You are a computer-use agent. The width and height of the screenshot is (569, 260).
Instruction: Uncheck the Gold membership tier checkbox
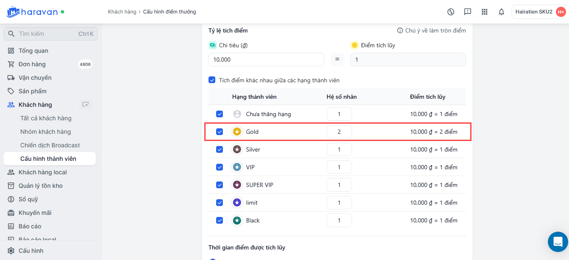pyautogui.click(x=219, y=132)
